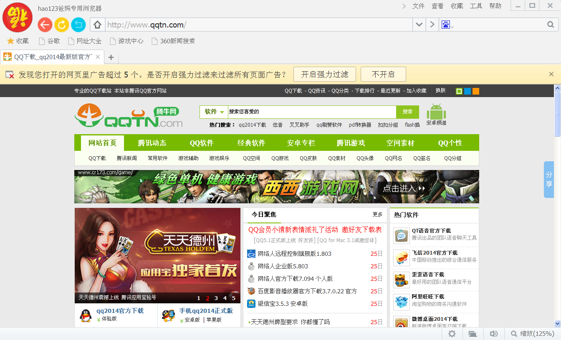Screen dimensions: 561x340
Task: Click the vertical scrollbar down arrow
Action: [557, 323]
